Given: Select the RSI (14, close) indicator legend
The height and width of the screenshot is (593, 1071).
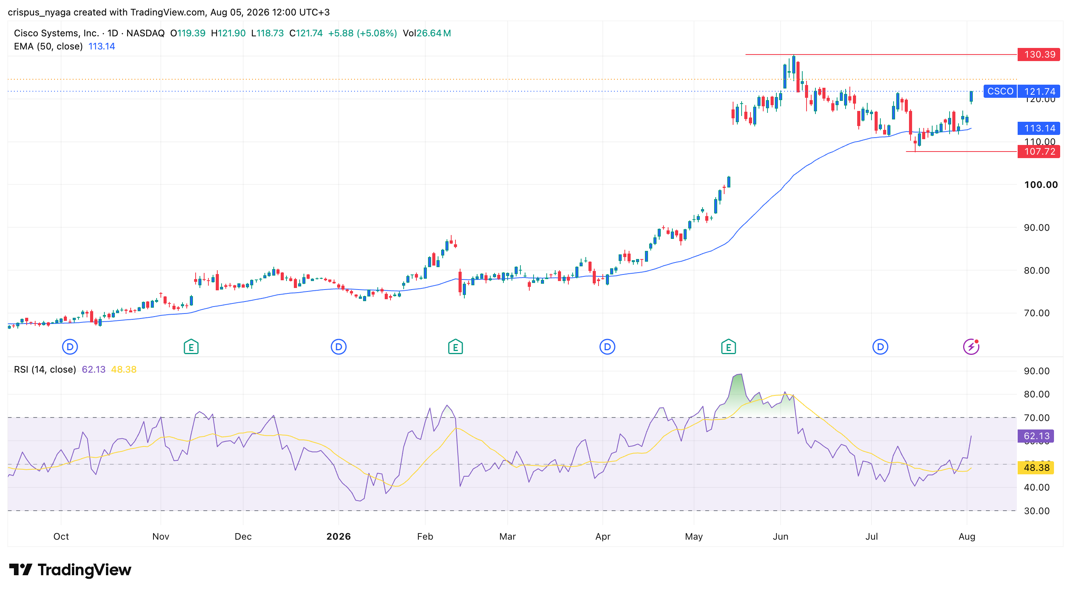Looking at the screenshot, I should [45, 370].
